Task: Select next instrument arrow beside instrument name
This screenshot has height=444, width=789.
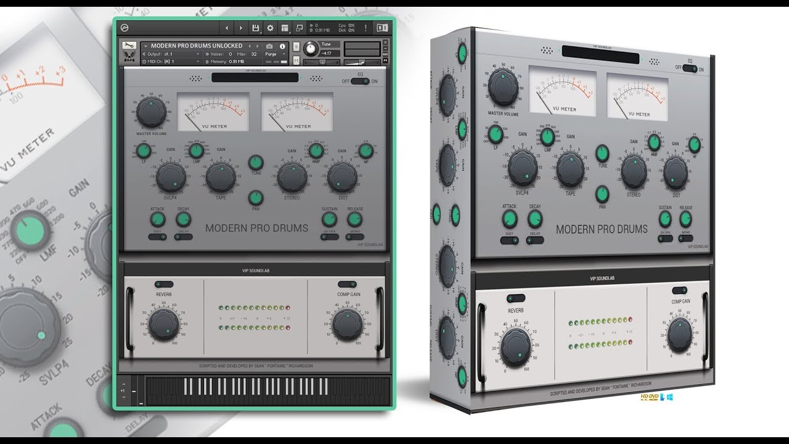Action: point(258,46)
